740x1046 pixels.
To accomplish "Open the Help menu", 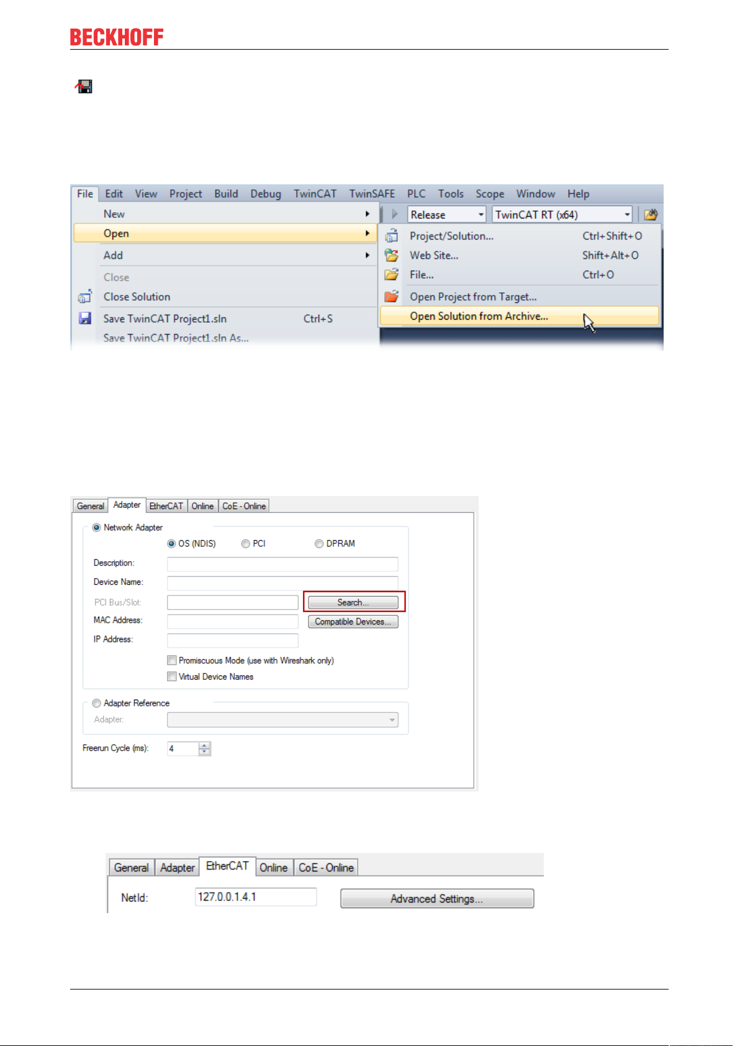I will click(x=578, y=194).
